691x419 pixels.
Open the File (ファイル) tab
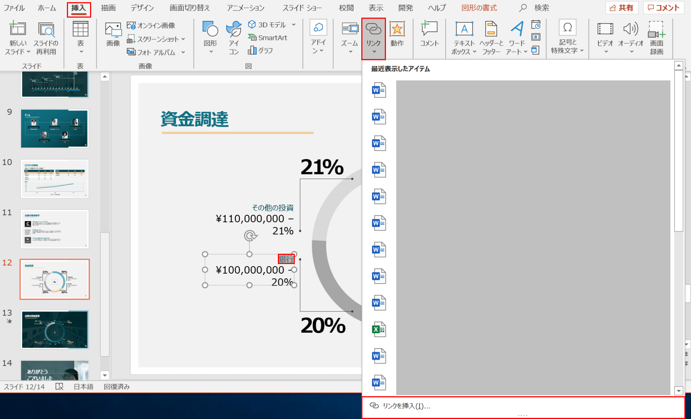pos(14,8)
